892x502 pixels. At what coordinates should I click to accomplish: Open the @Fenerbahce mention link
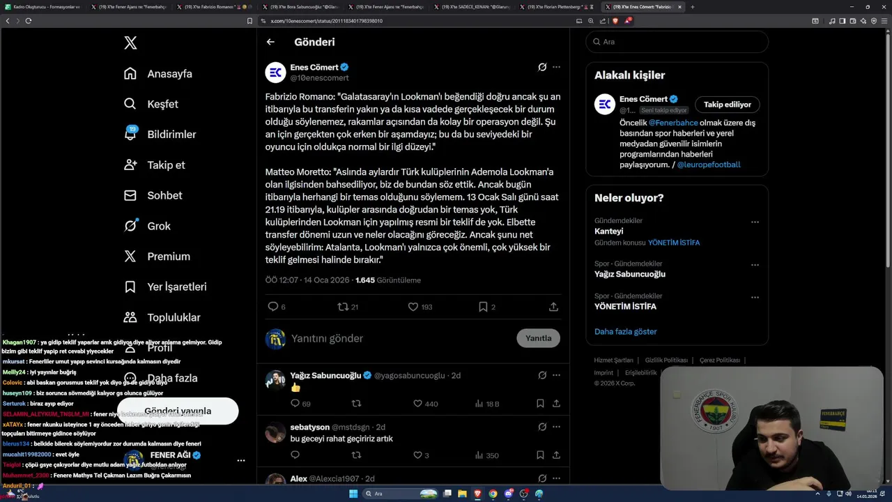(x=673, y=123)
